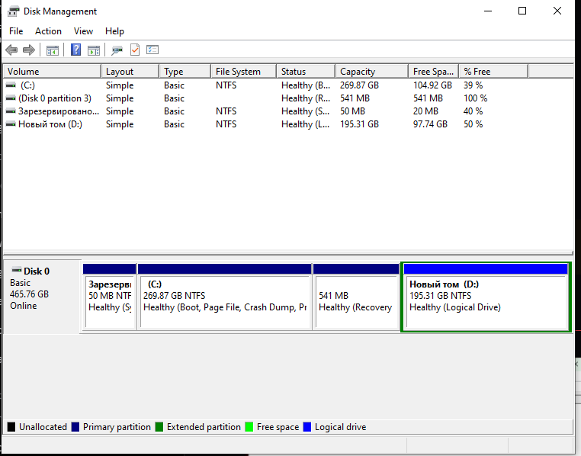Minimize the Disk Management window
The image size is (581, 456).
click(488, 11)
